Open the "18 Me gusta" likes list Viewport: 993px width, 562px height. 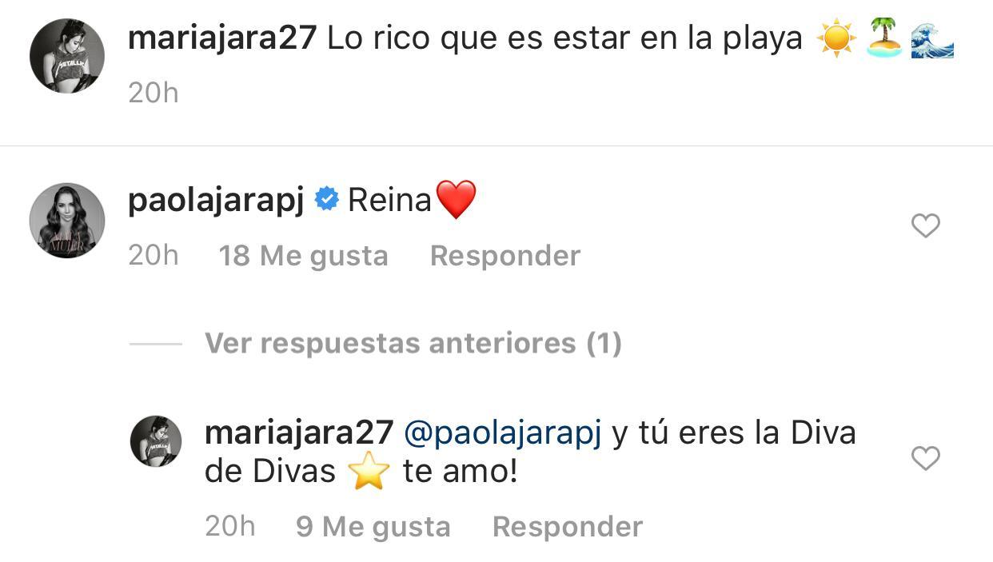(x=303, y=256)
